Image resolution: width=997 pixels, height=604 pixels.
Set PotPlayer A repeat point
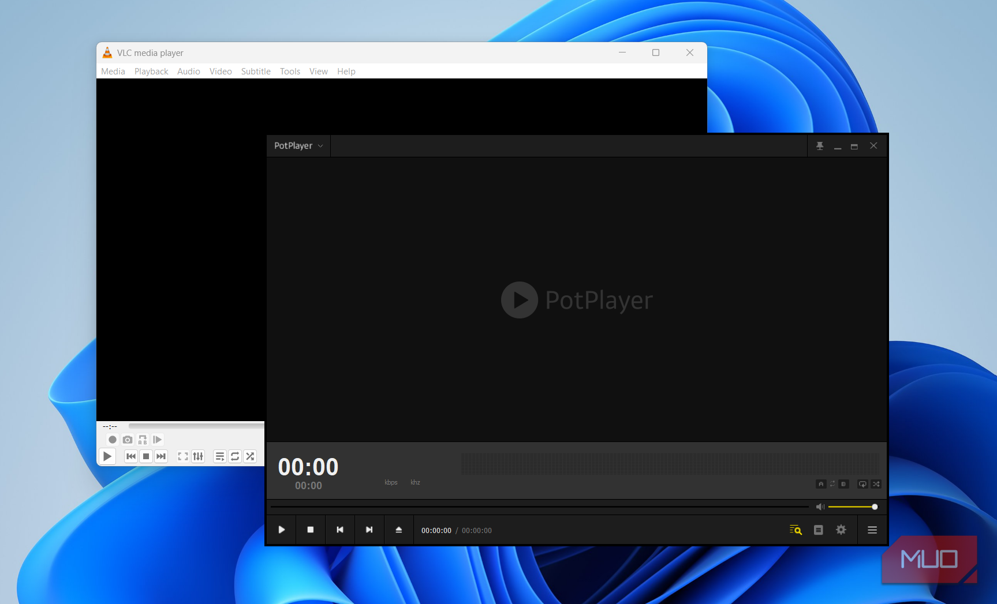coord(821,484)
